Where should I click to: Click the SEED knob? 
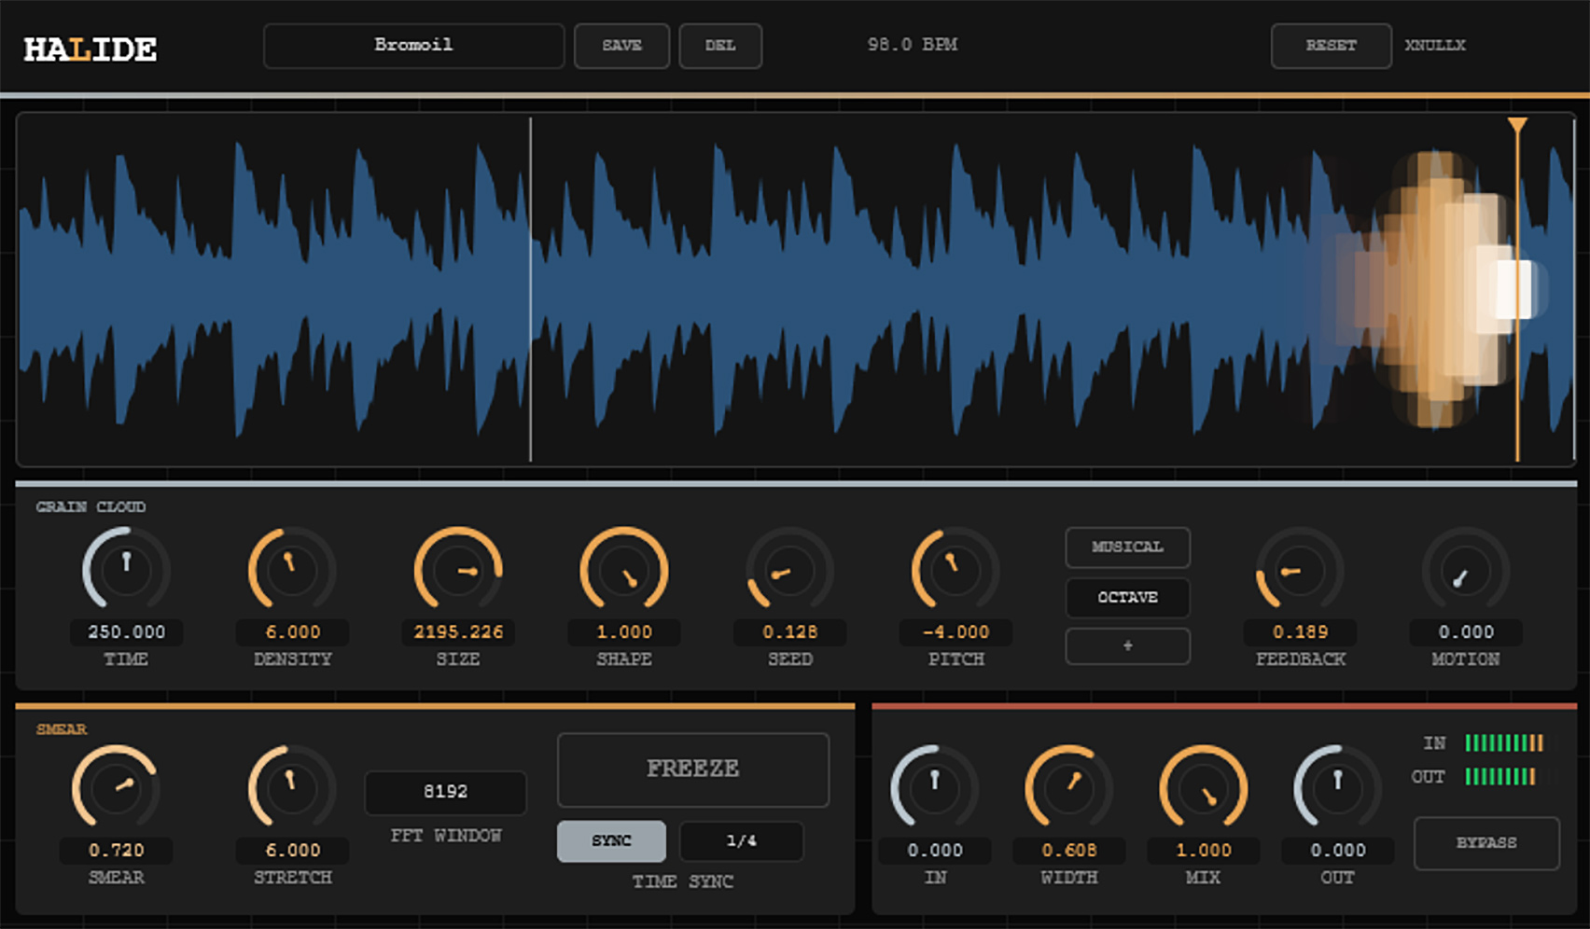tap(789, 570)
